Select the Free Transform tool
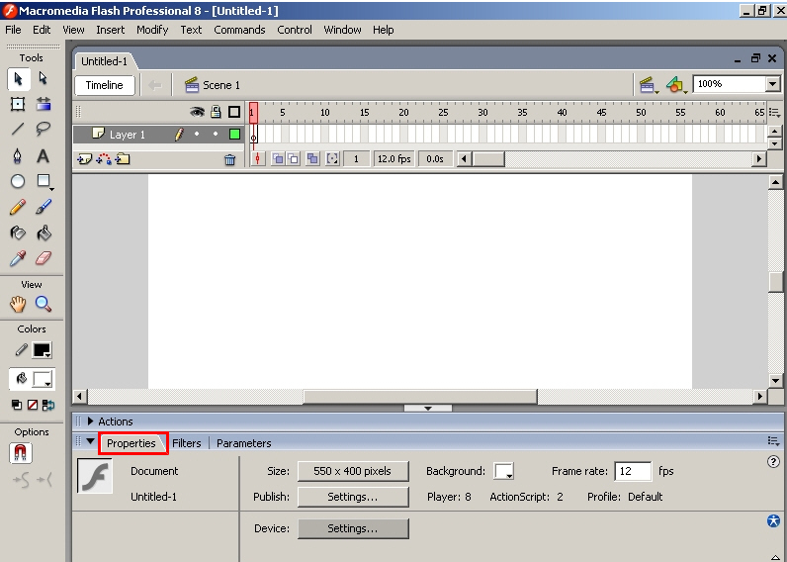 click(x=18, y=104)
